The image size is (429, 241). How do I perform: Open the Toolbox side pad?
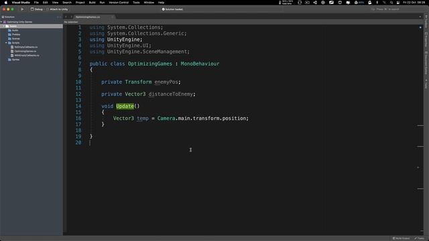[426, 21]
